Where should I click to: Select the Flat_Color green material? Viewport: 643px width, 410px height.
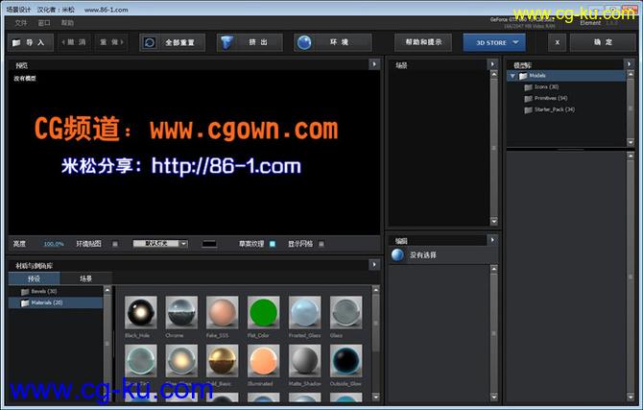tap(264, 313)
